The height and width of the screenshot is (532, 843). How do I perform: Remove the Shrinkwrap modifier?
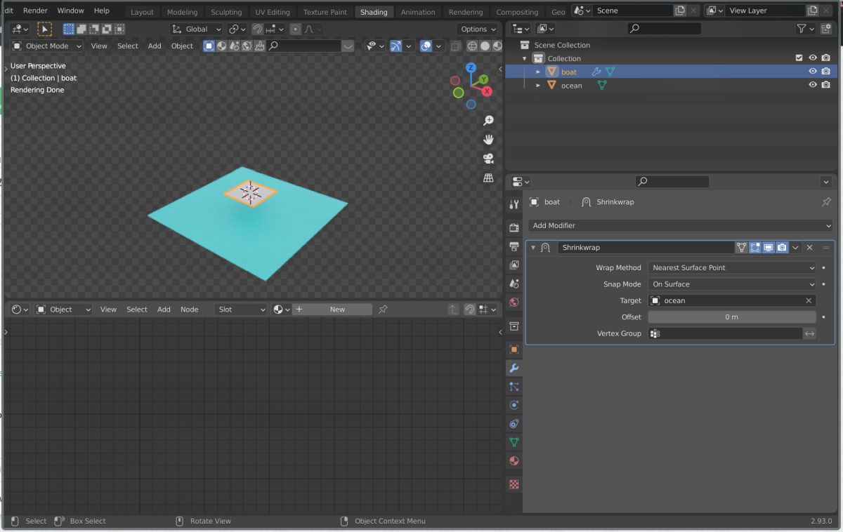click(x=809, y=248)
